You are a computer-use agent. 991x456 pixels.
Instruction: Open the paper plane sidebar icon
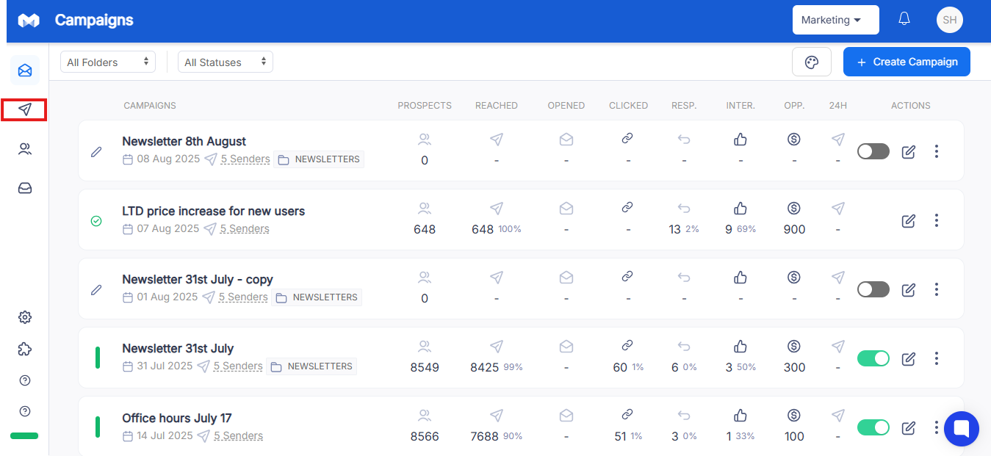tap(25, 109)
